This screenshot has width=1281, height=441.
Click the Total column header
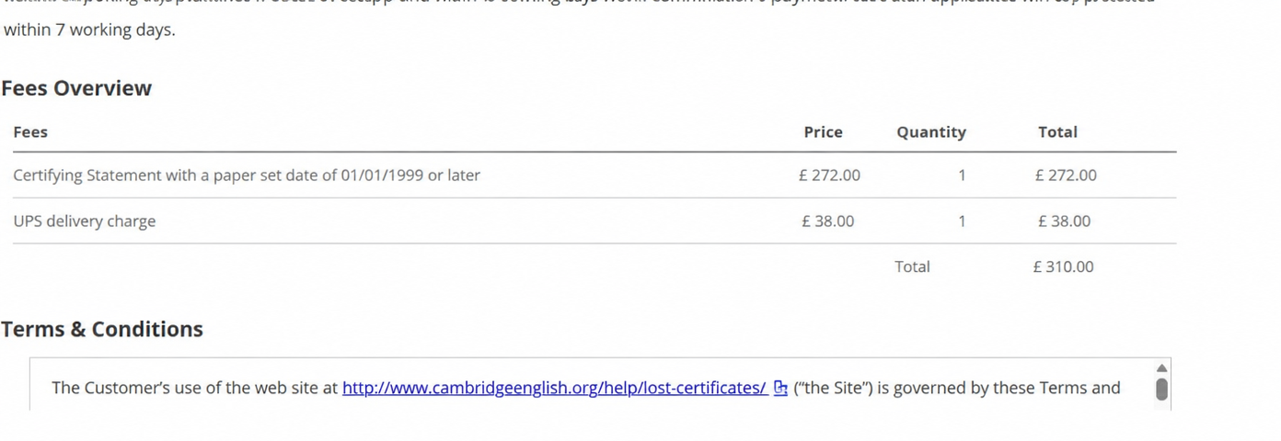pos(1057,132)
